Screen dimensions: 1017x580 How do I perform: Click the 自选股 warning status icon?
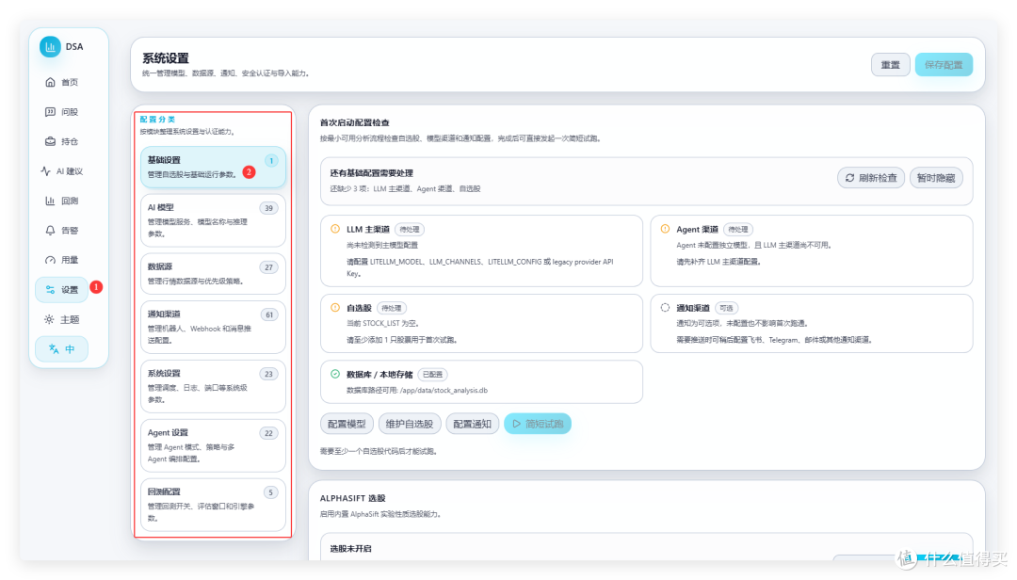pos(335,308)
